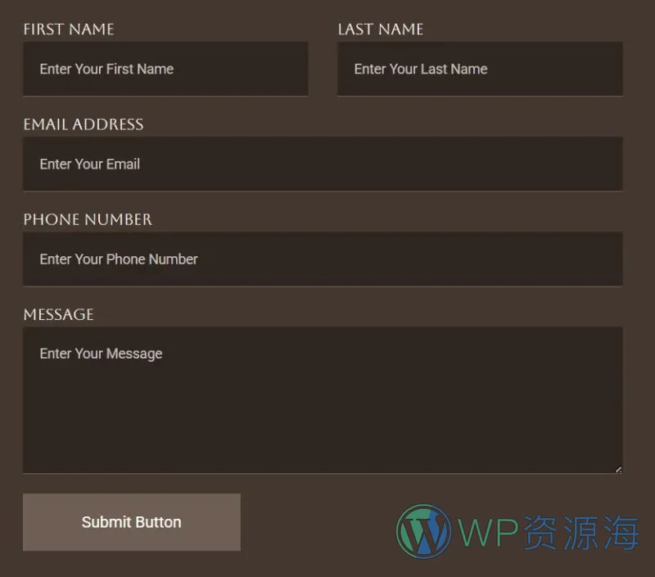Focus the Enter Your Last Name field
Viewport: 655px width, 577px height.
point(480,69)
